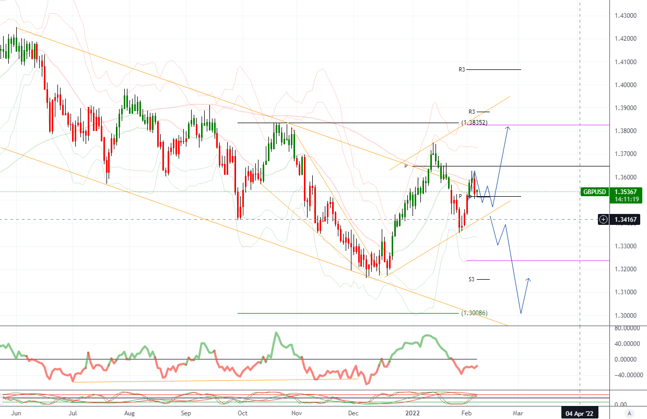Viewport: 647px width, 419px height.
Task: Select the S3 pivot level label
Action: pyautogui.click(x=472, y=280)
